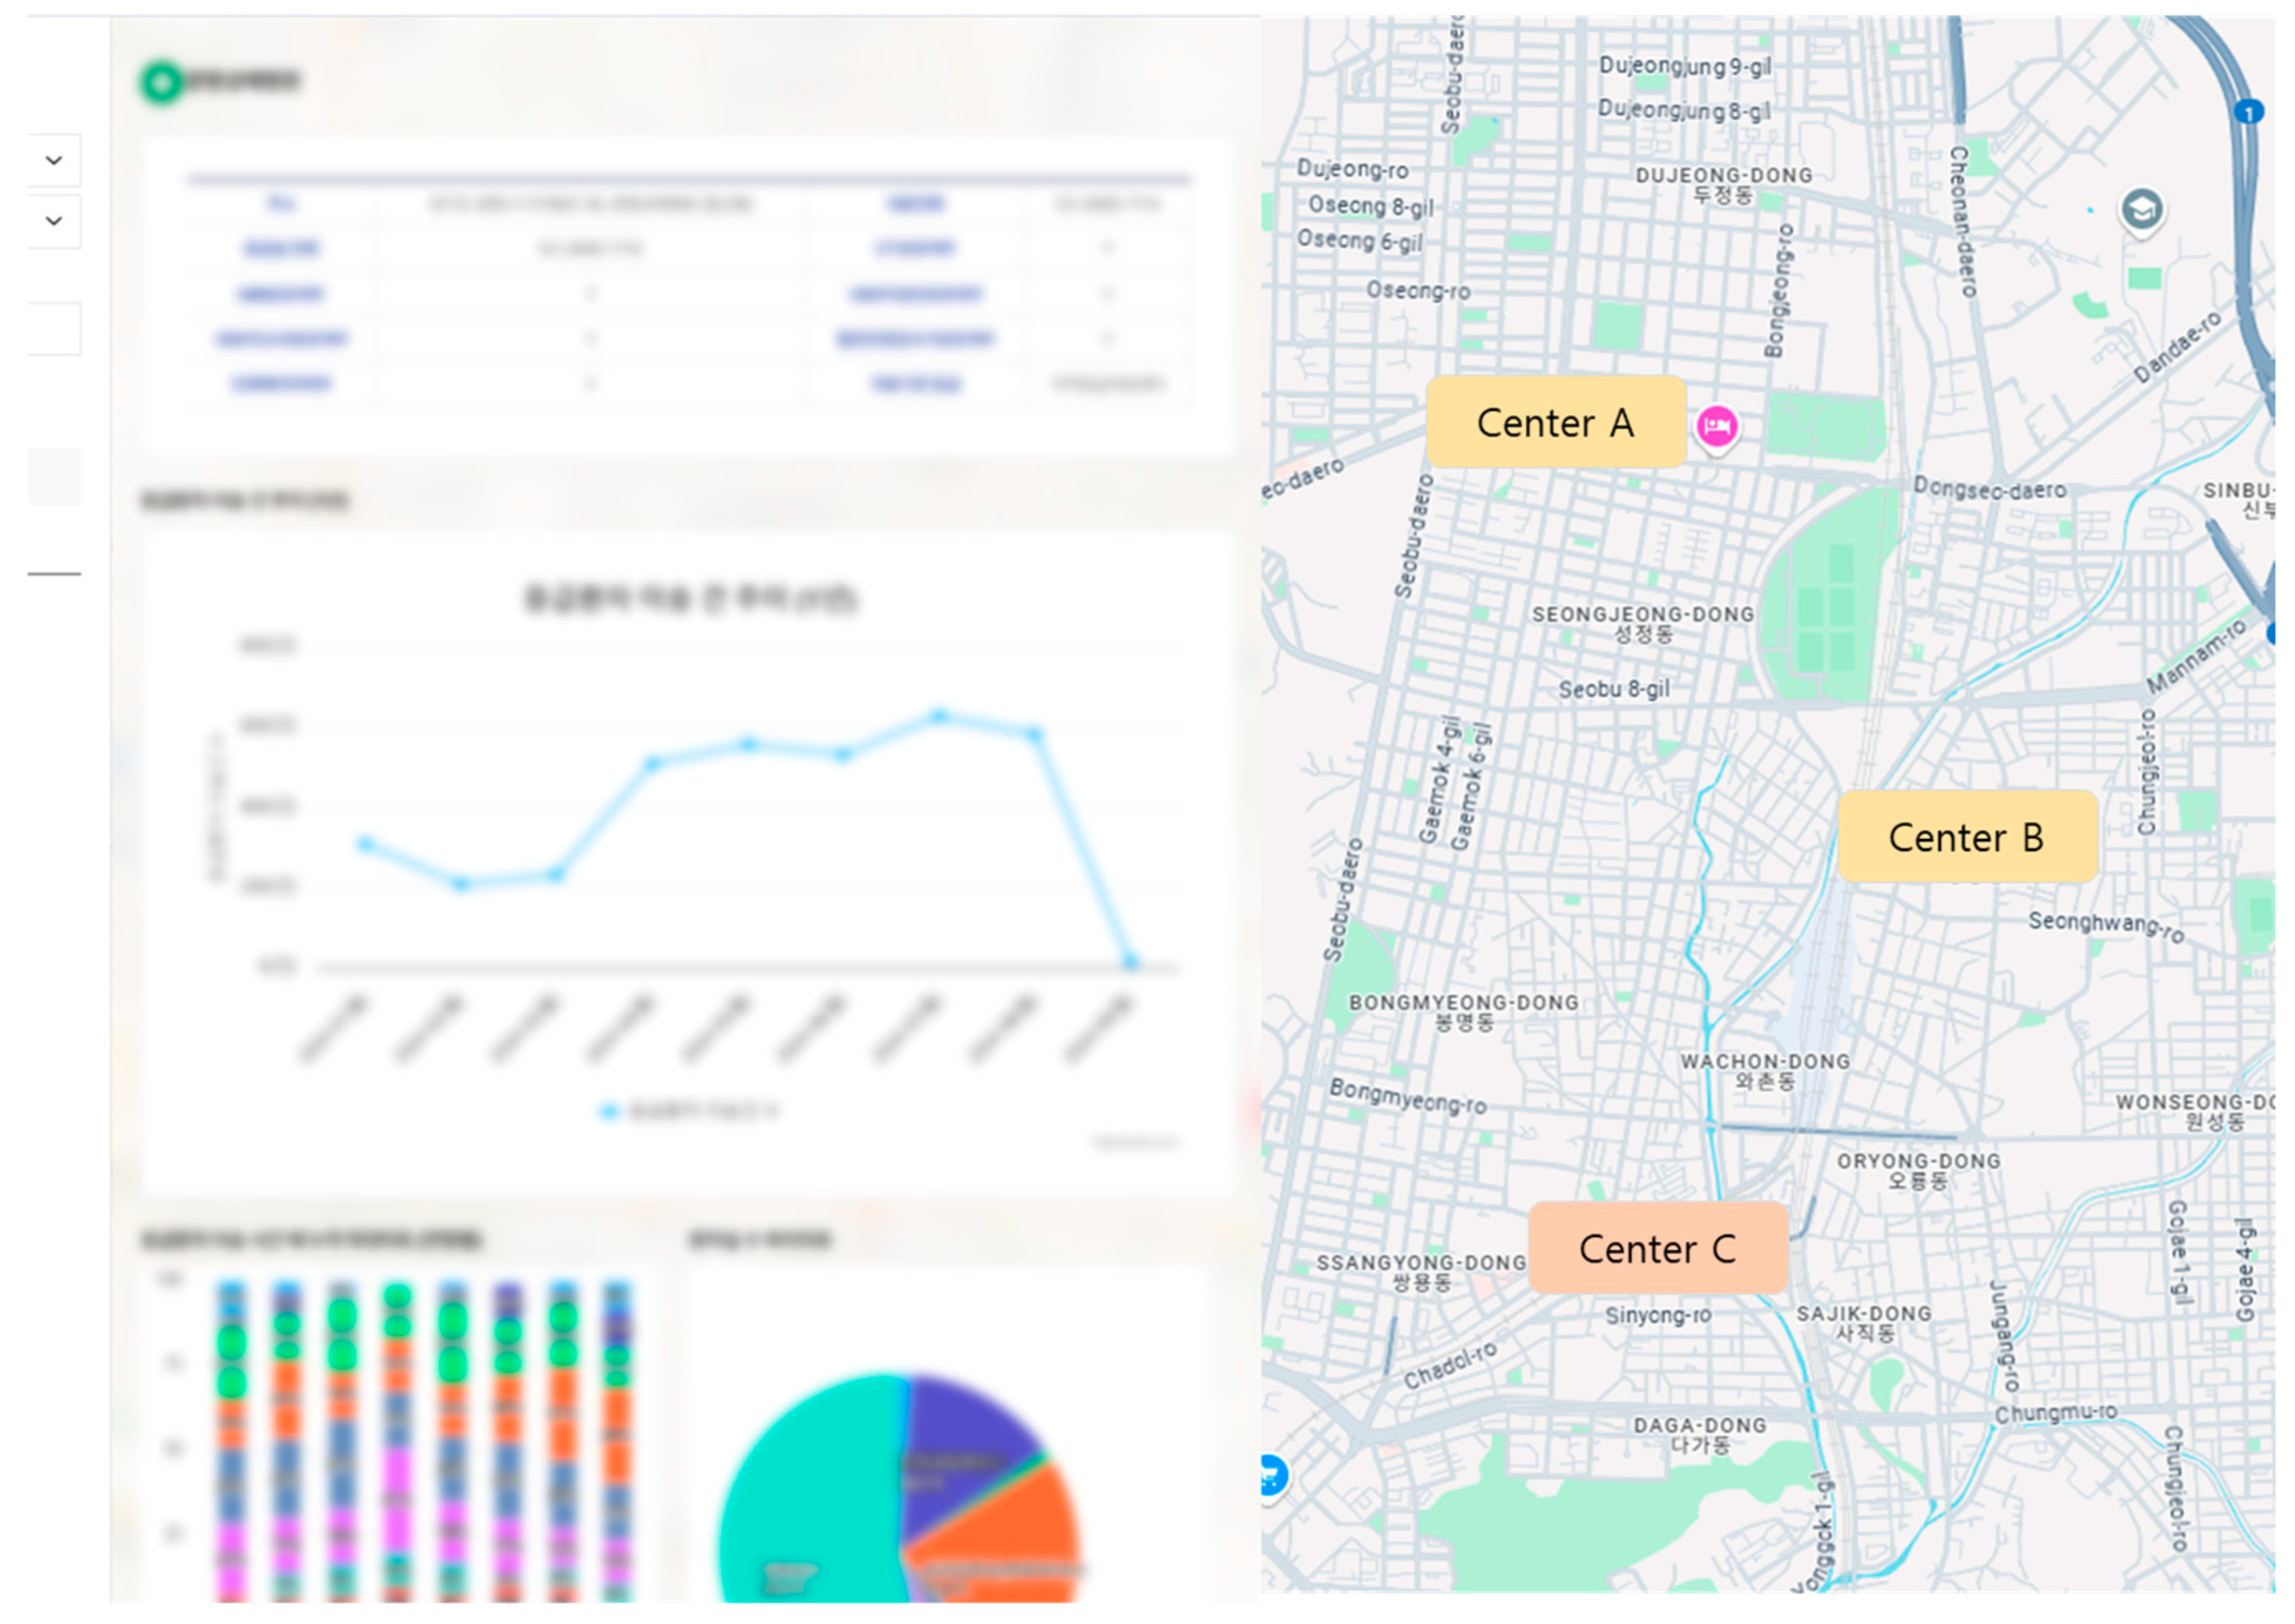Expand the first dropdown chevron in left sidebar

[54, 160]
